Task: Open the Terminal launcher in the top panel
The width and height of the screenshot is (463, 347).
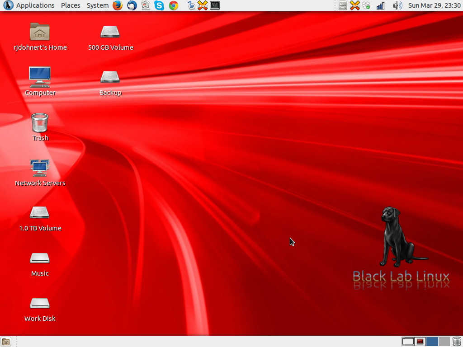Action: [215, 5]
